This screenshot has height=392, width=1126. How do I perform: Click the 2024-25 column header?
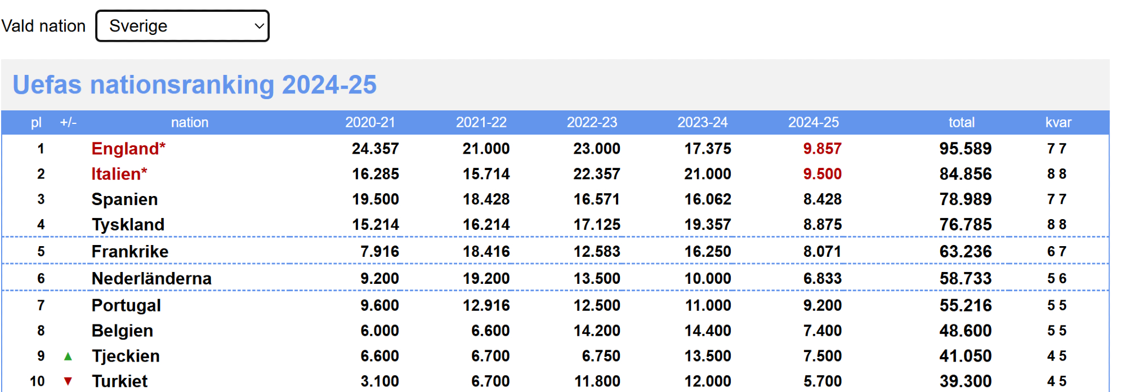click(813, 122)
